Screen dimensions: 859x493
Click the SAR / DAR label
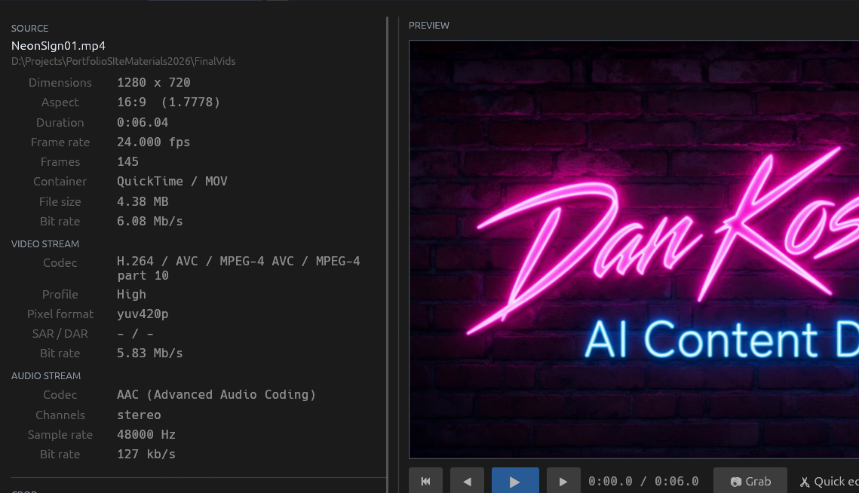[x=60, y=334]
